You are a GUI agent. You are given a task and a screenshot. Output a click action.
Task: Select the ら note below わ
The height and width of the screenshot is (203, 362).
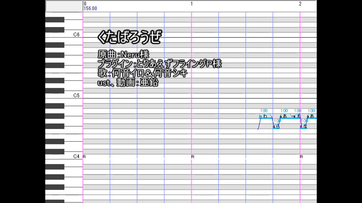click(x=276, y=126)
